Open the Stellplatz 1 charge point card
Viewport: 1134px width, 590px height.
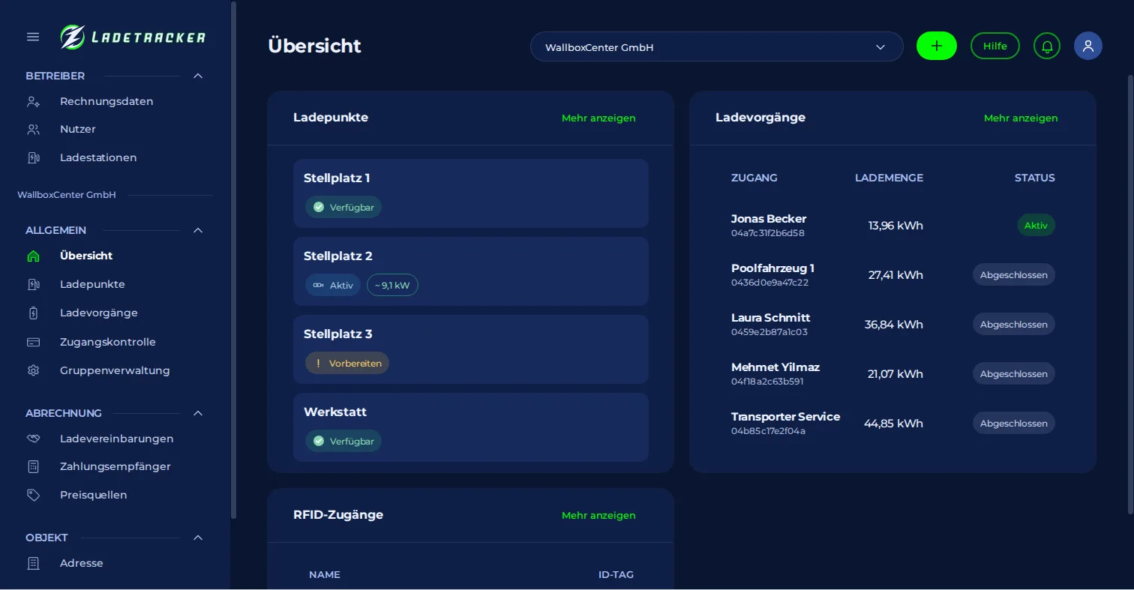(x=471, y=193)
